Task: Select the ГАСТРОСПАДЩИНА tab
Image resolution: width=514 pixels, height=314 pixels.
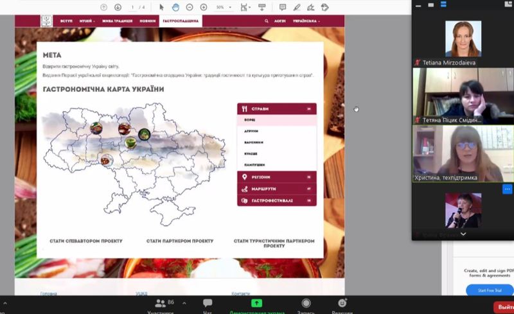Action: click(x=181, y=21)
